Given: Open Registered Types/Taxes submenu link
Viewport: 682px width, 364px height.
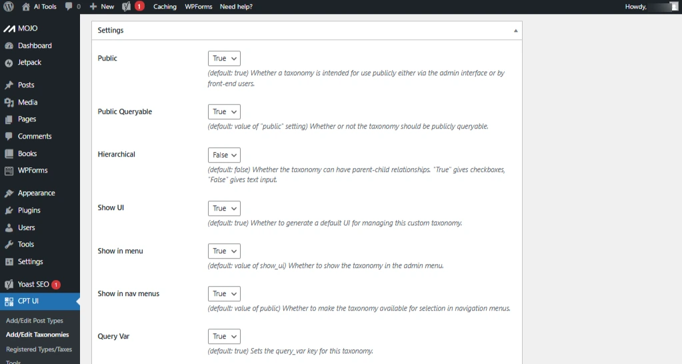Looking at the screenshot, I should point(39,349).
